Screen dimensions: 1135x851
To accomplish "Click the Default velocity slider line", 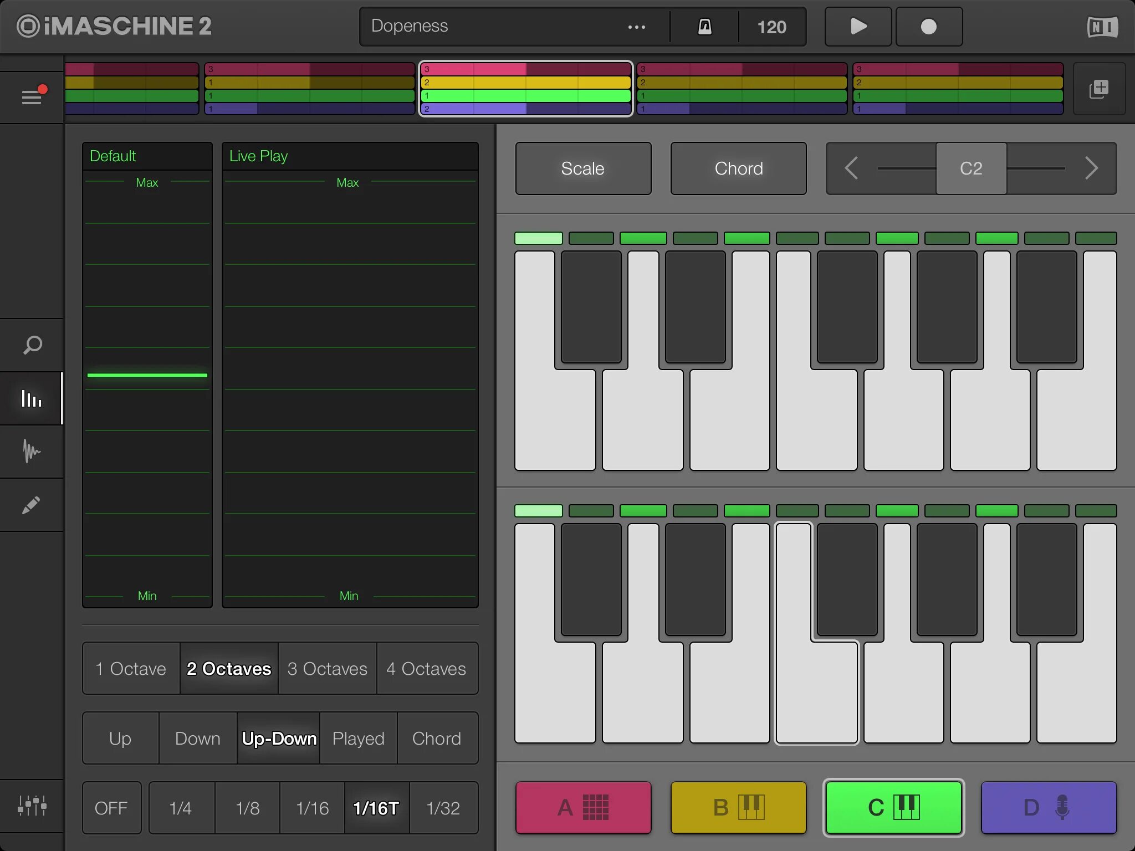I will pos(147,375).
